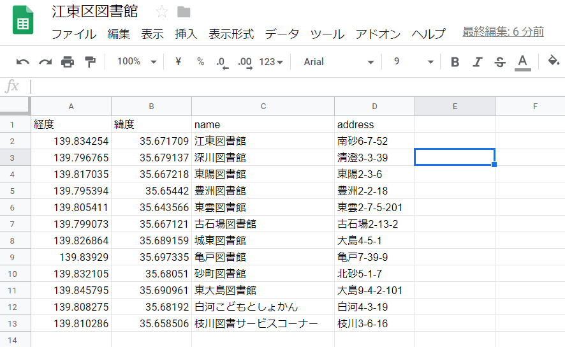Open the text color picker
565x347 pixels.
tap(522, 63)
